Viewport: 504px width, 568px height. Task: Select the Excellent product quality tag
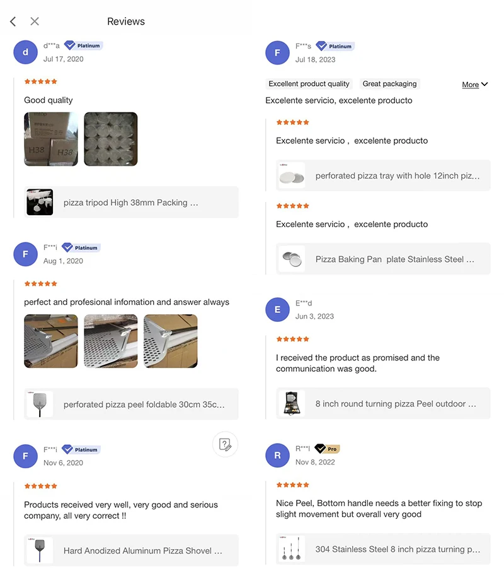(309, 84)
